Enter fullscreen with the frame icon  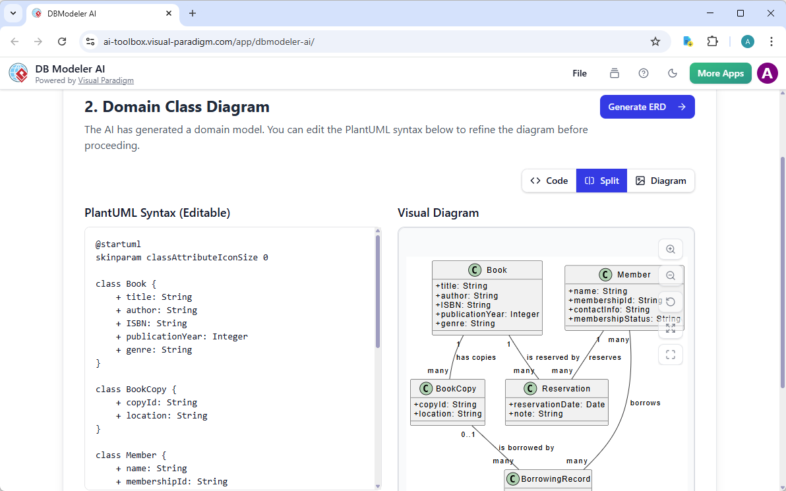click(670, 355)
